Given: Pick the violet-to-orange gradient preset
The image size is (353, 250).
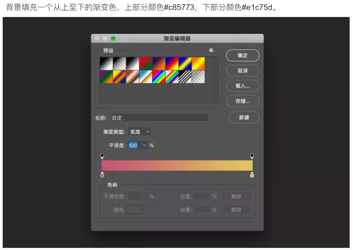Looking at the screenshot, I should pyautogui.click(x=159, y=64).
